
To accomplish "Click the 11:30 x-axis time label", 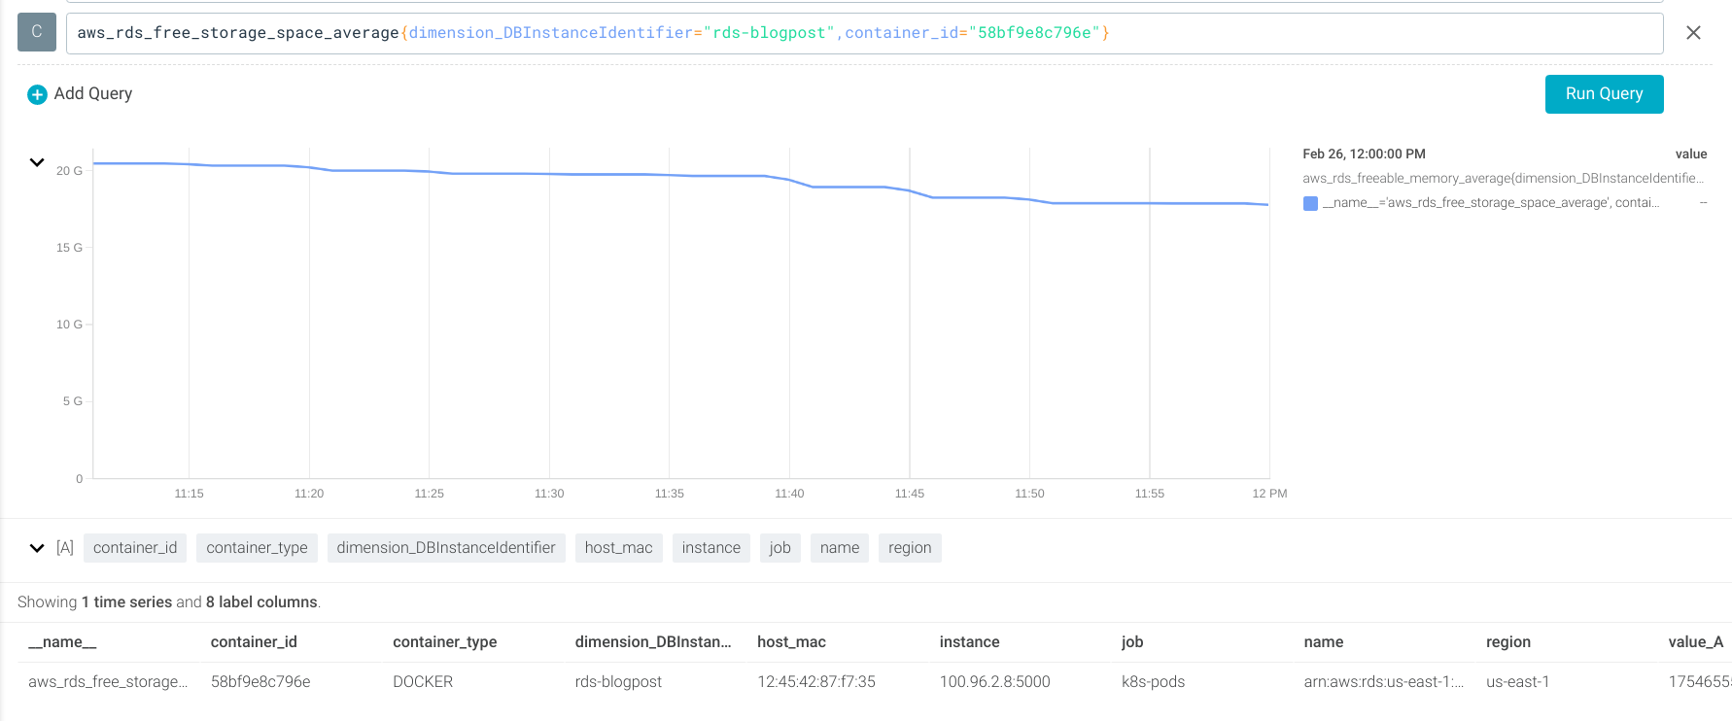I will coord(549,494).
